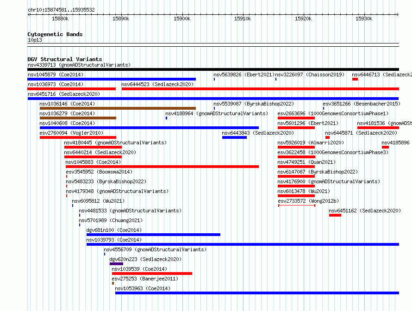Open nsv5483233 (ByrskaBishop2022) label
The height and width of the screenshot is (311, 412).
pos(106,181)
